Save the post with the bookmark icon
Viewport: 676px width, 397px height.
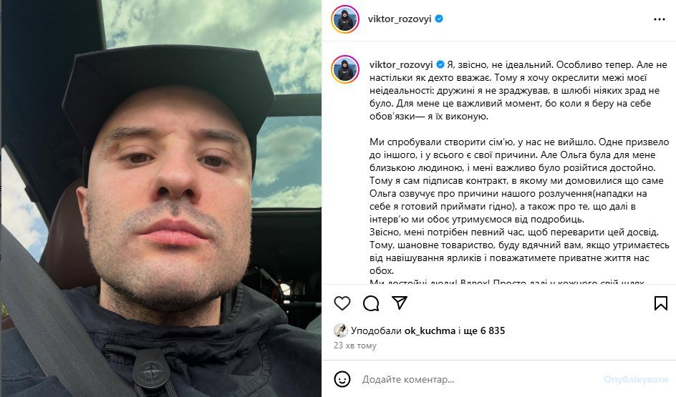(660, 303)
